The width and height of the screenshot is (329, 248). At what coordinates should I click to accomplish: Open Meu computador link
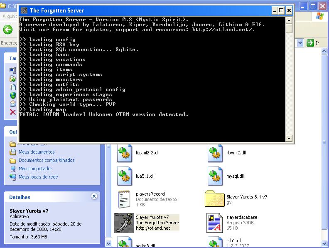pyautogui.click(x=35, y=169)
